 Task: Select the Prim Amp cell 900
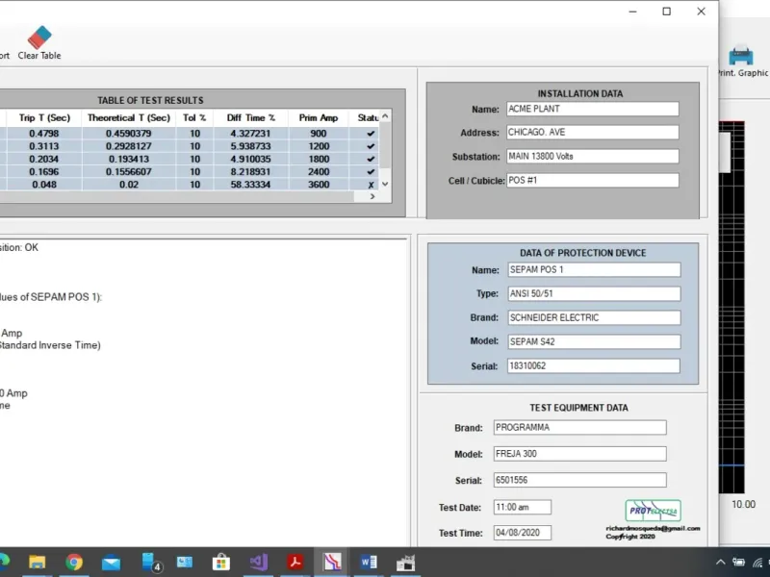319,134
